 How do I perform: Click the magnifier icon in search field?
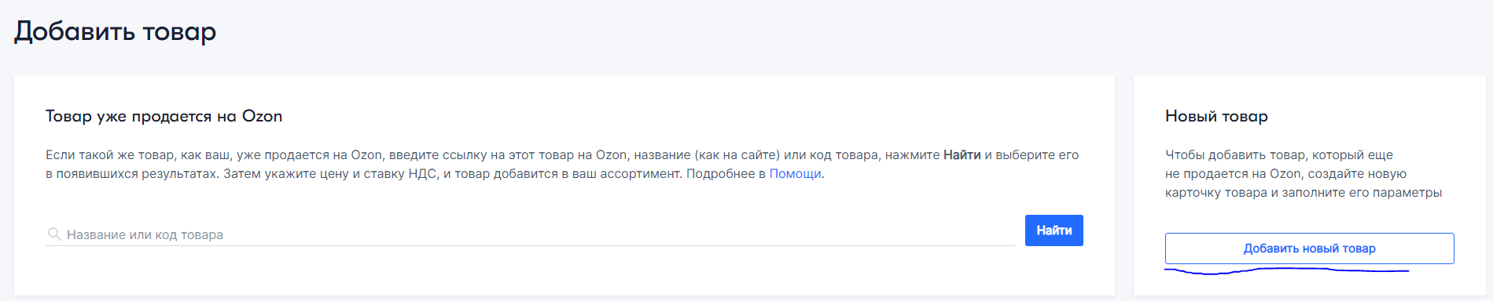coord(54,234)
